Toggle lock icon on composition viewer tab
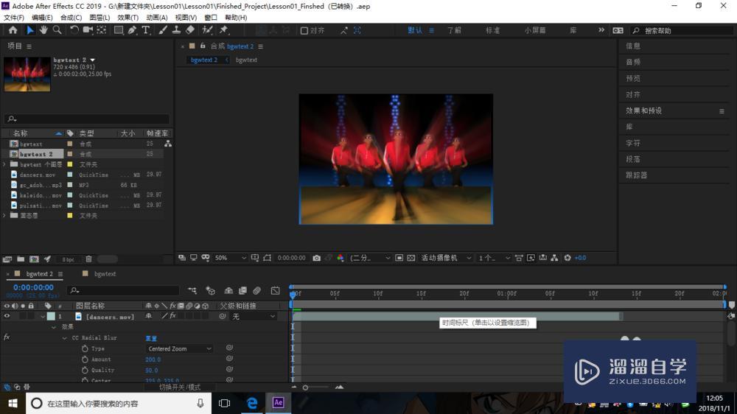The width and height of the screenshot is (737, 414). click(203, 46)
